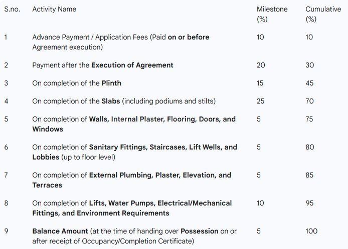Click the Slabs completion activity text

click(124, 101)
